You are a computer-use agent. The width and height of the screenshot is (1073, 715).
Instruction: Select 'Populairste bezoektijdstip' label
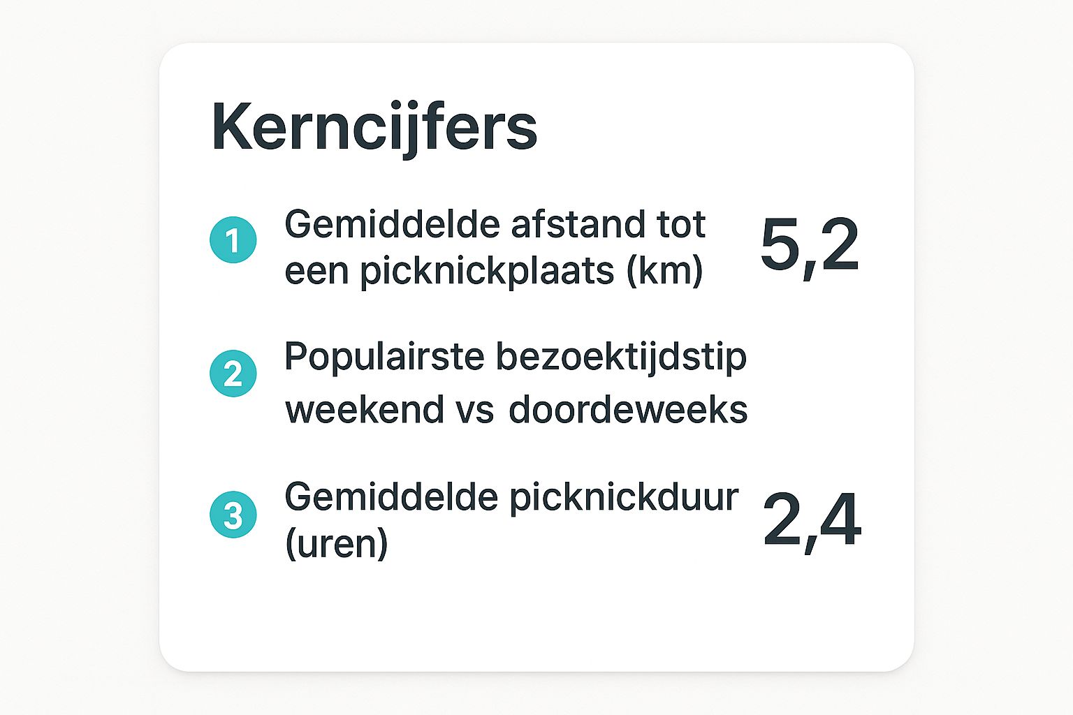[x=516, y=358]
